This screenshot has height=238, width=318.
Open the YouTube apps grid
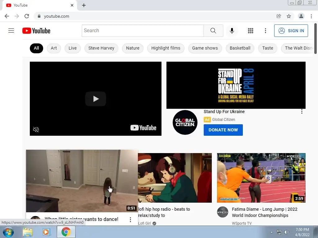point(251,31)
